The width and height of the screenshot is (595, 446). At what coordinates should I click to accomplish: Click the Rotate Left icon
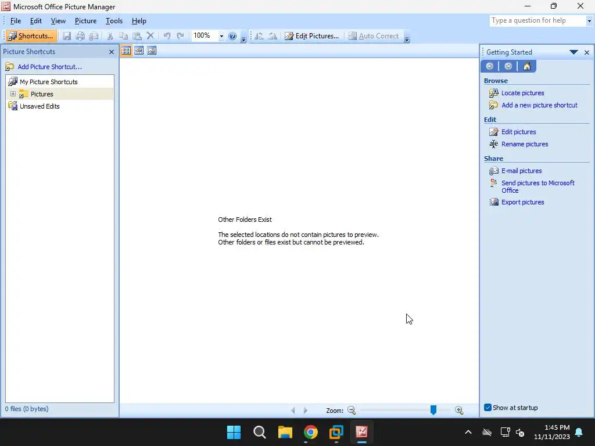click(259, 36)
